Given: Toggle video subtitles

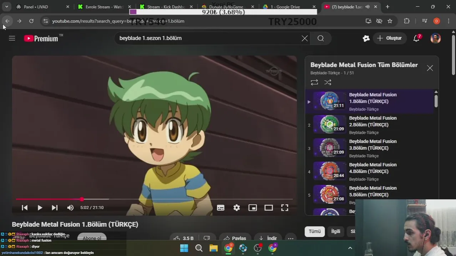Looking at the screenshot, I should coord(221,208).
